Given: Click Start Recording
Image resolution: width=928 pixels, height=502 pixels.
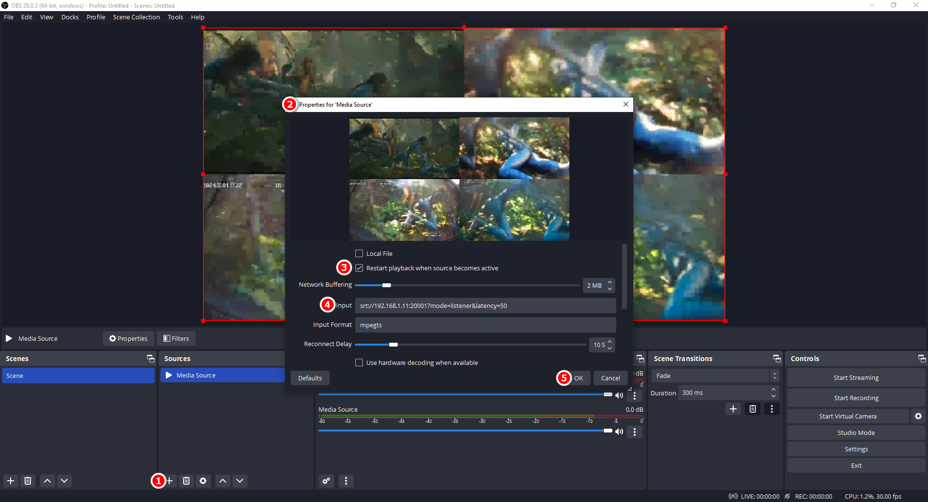Looking at the screenshot, I should (x=856, y=398).
